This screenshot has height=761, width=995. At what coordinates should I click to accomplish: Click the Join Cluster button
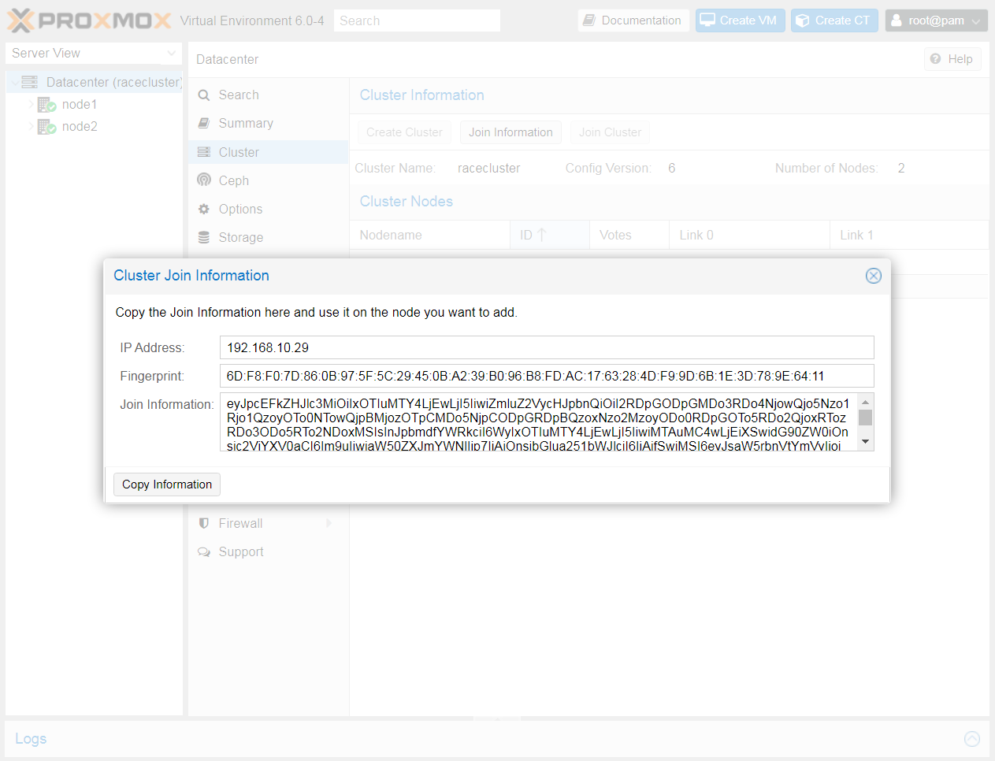pos(611,132)
